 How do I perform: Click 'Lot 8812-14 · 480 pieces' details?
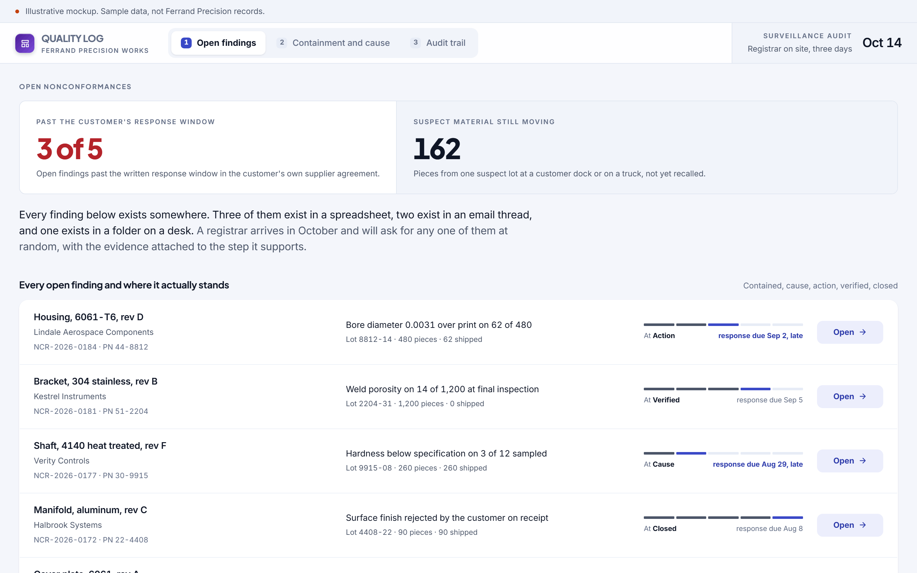pos(414,340)
